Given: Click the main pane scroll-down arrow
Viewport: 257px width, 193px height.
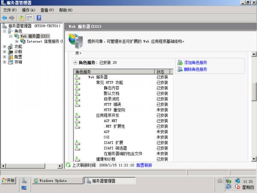Looking at the screenshot, I should pyautogui.click(x=254, y=159).
